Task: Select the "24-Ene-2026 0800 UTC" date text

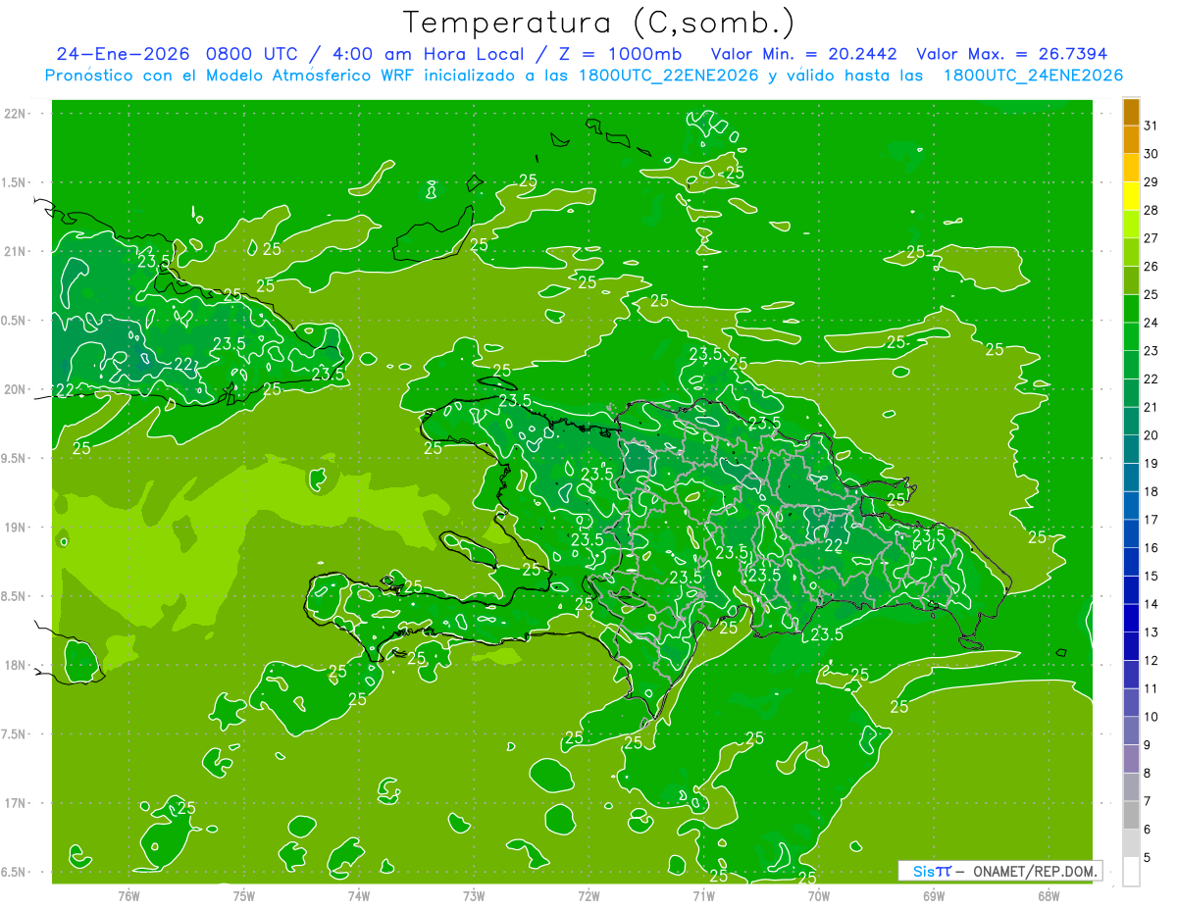Action: coord(177,54)
